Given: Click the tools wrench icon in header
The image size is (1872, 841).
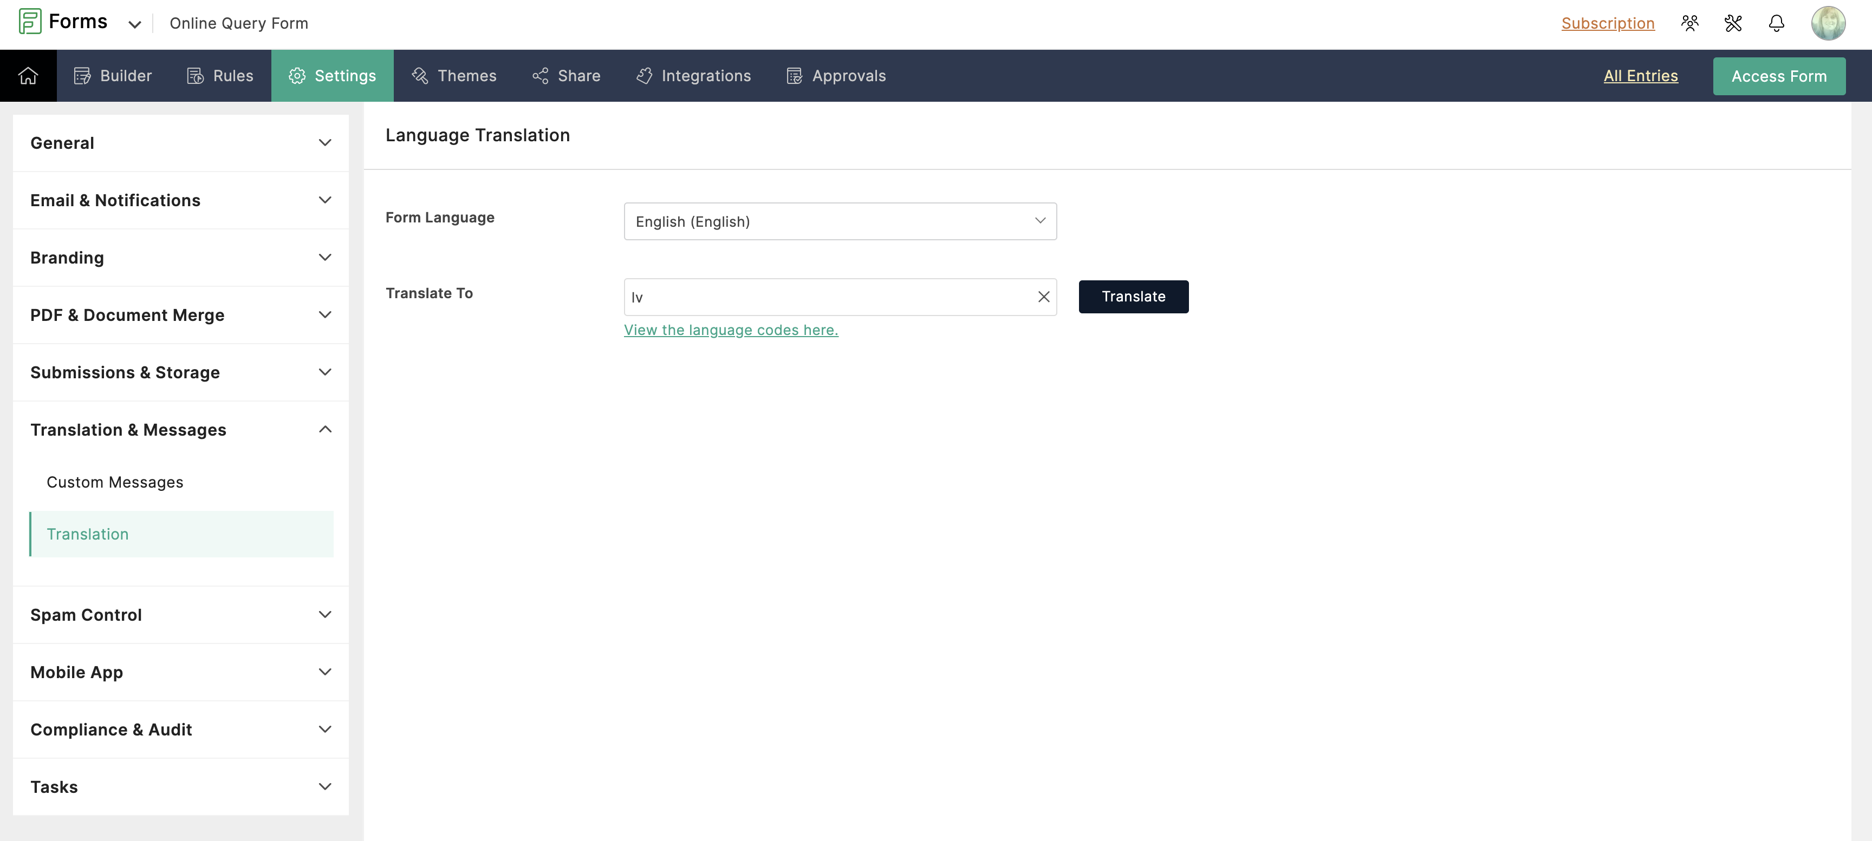Looking at the screenshot, I should coord(1732,23).
